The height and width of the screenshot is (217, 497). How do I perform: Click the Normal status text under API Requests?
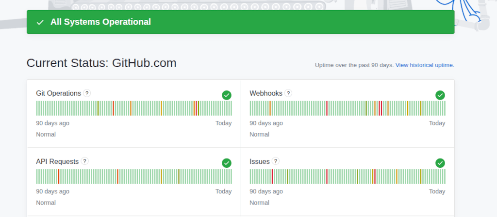(x=46, y=203)
